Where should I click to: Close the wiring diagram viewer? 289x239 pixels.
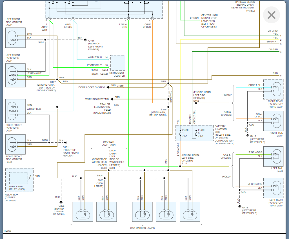[x=272, y=15]
